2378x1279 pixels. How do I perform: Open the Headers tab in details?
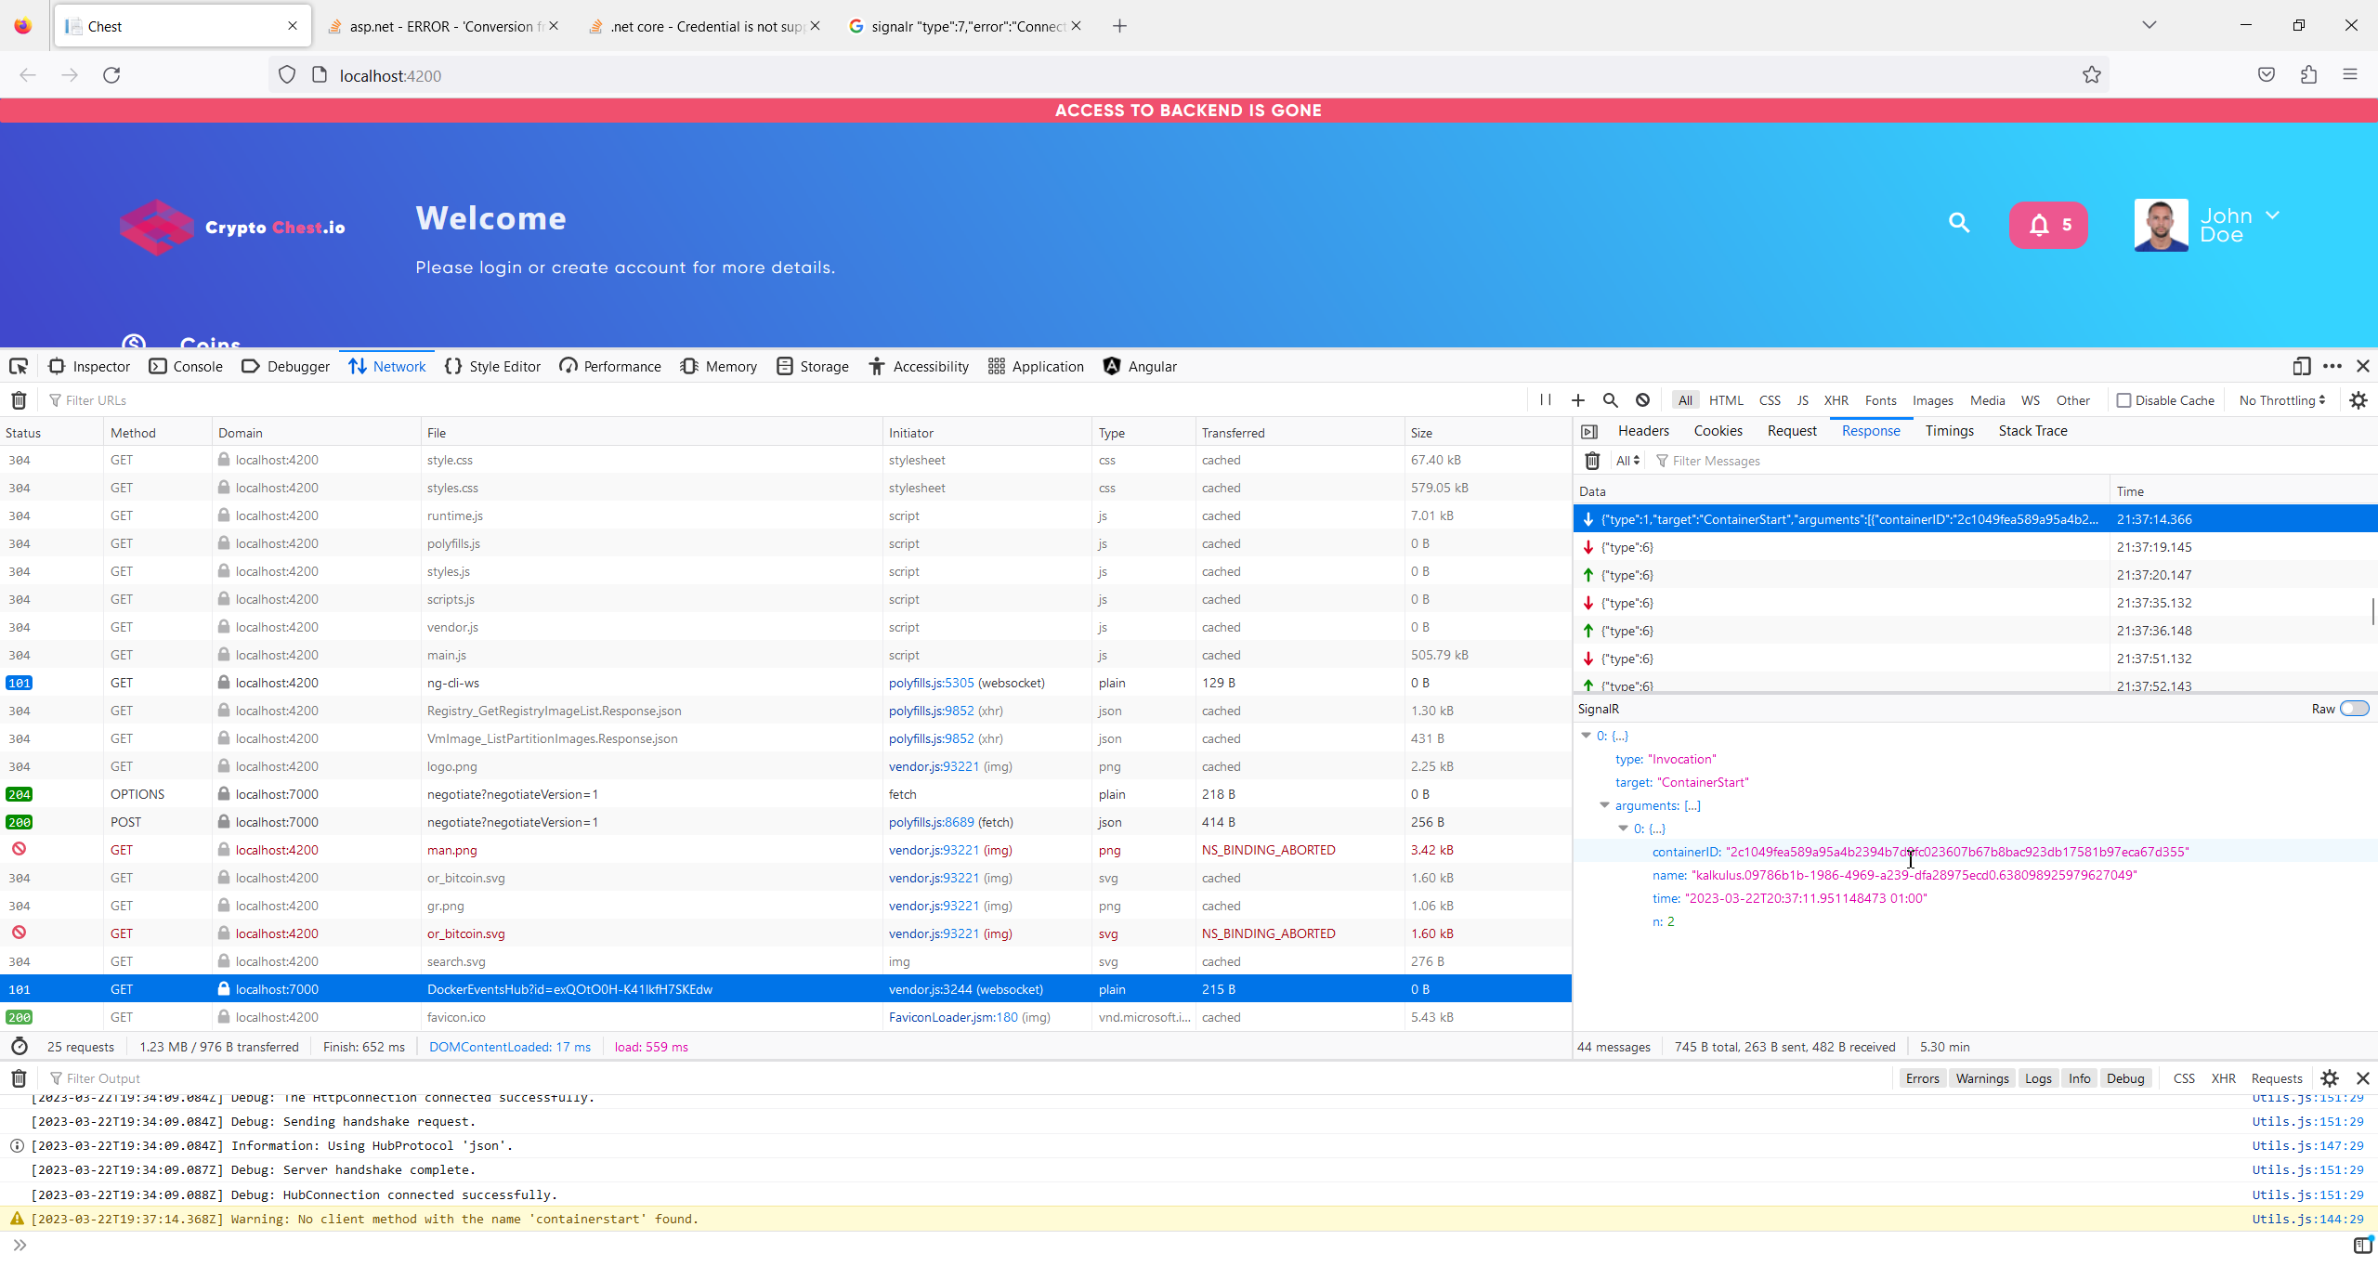pos(1643,431)
